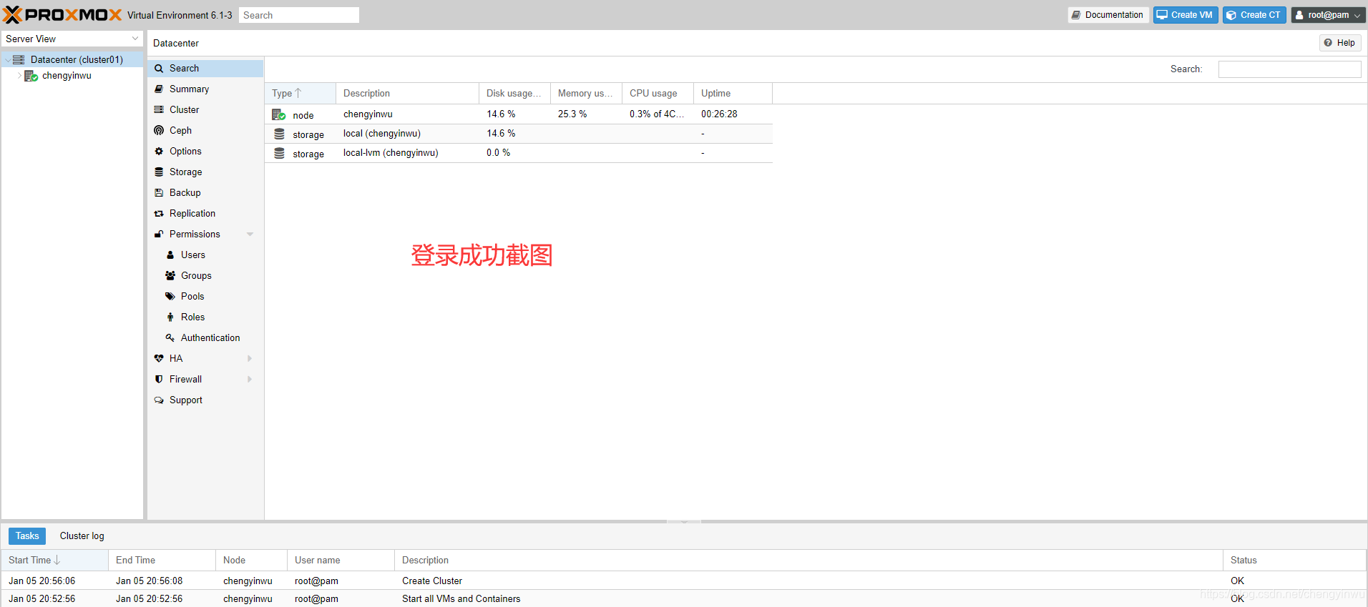Sort by Type column header
The height and width of the screenshot is (607, 1368).
(301, 94)
